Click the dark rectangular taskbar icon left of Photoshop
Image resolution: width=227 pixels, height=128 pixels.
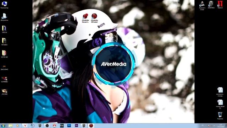click(62, 126)
